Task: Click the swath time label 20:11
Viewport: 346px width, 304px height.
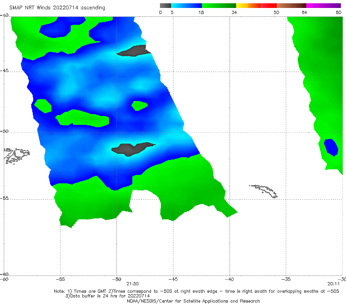Action: (333, 284)
